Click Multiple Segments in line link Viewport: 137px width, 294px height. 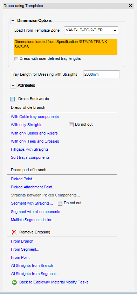(33, 220)
